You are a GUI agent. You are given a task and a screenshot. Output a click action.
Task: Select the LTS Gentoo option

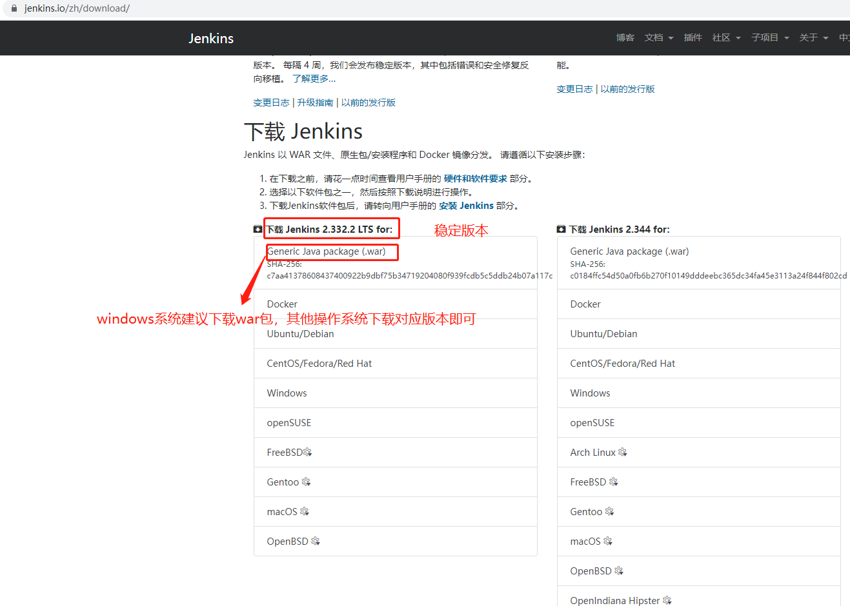(x=396, y=482)
